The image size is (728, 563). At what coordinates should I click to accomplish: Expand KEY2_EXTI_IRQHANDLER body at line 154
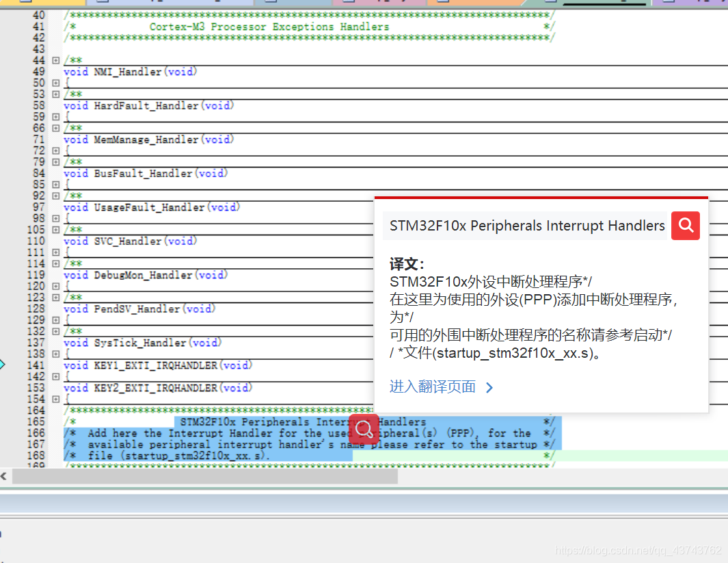pyautogui.click(x=56, y=400)
